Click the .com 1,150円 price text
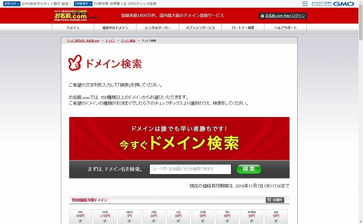This screenshot has height=224, width=363. 105,216
